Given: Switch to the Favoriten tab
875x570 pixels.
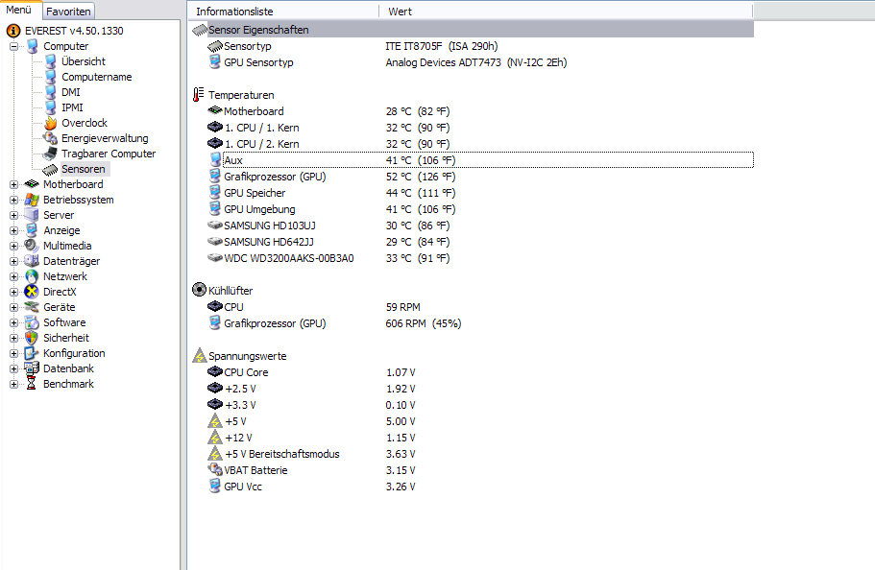Looking at the screenshot, I should pos(68,11).
